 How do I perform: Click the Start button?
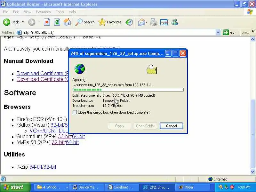[15, 187]
